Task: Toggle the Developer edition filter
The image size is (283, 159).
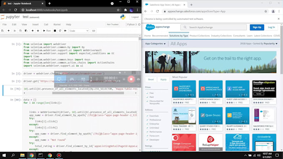Action: 147,139
